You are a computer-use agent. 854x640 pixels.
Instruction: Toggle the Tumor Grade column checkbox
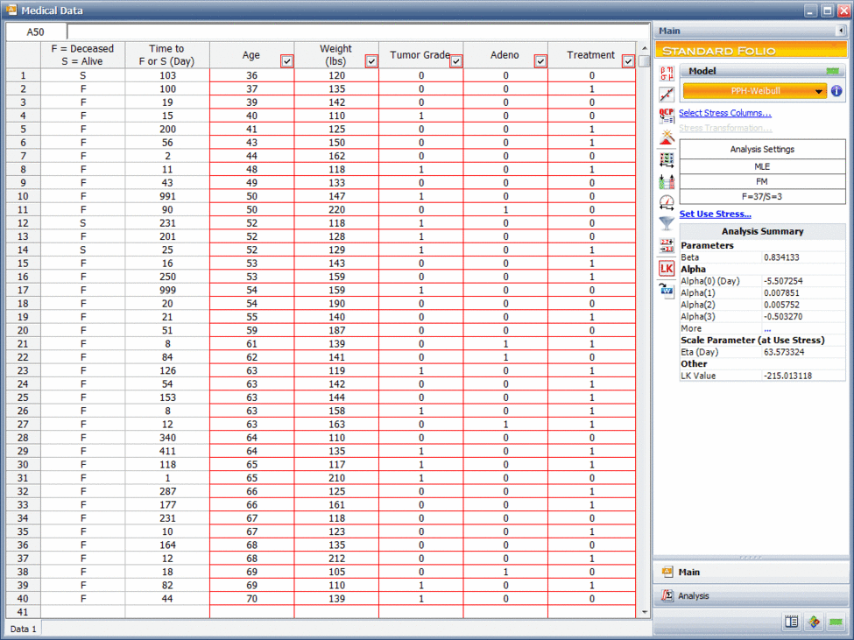pos(456,61)
